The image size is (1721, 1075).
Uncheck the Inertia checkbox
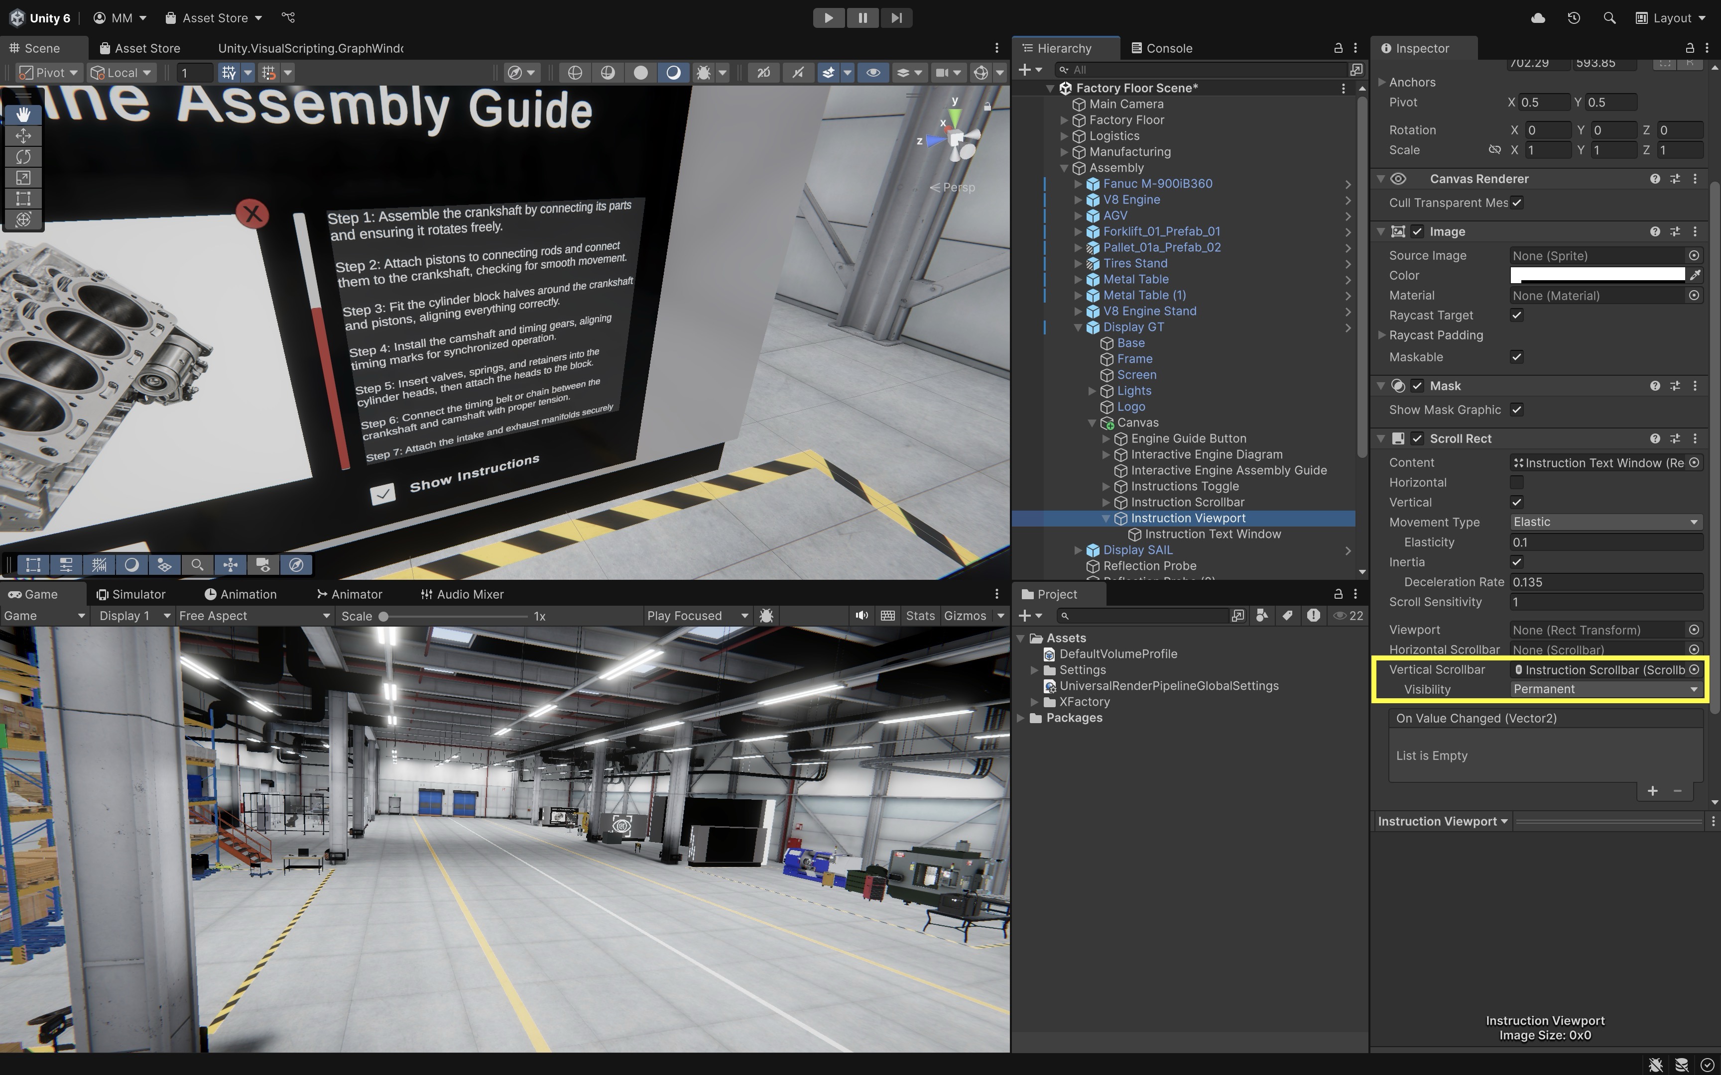tap(1516, 562)
